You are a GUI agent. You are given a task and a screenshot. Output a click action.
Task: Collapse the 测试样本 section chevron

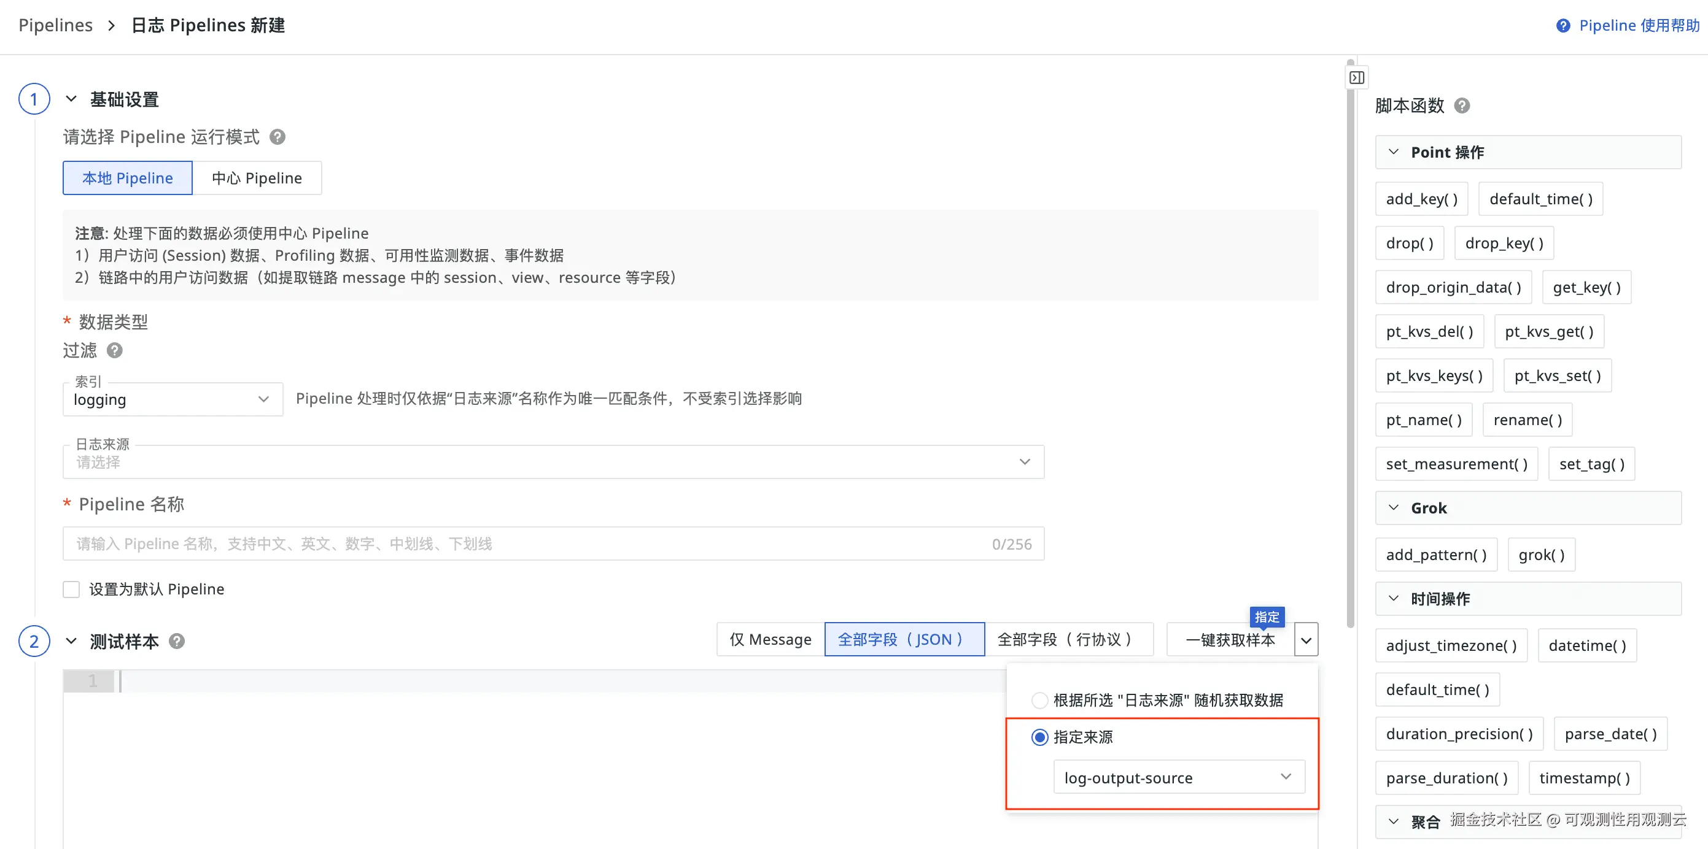click(72, 641)
